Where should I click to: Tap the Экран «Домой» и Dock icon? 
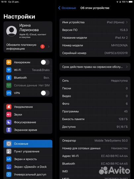pyautogui.click(x=9, y=167)
